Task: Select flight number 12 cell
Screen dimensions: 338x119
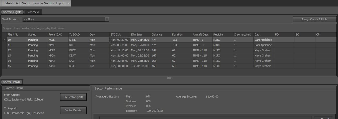Action: 17,50
